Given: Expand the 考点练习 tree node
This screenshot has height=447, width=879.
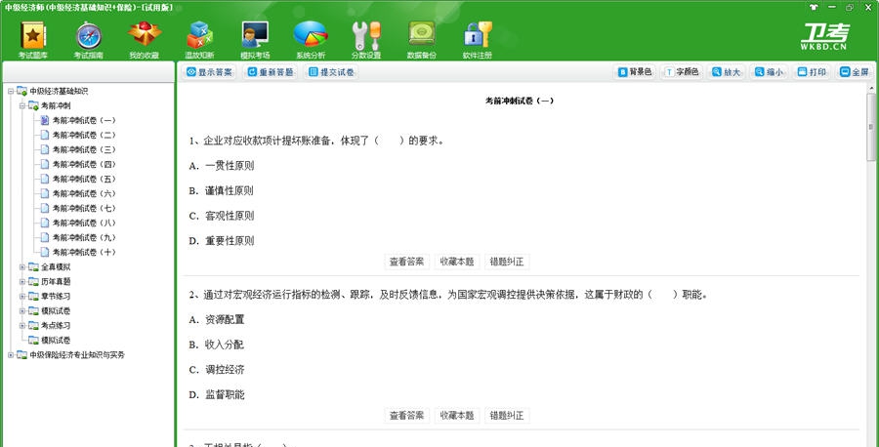Looking at the screenshot, I should [x=21, y=325].
